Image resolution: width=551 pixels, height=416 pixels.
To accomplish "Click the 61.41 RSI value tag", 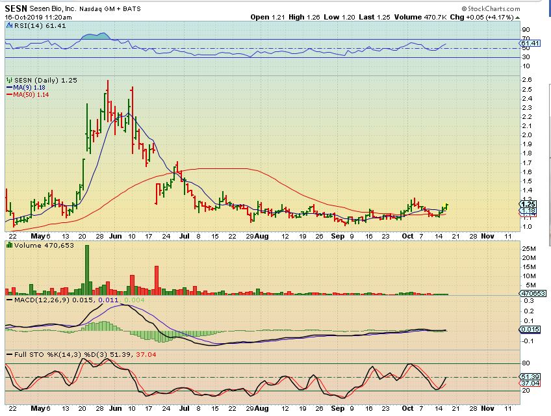I will pos(530,44).
